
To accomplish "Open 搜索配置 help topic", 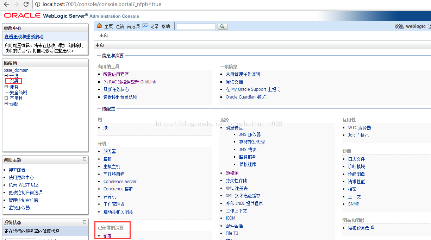I will pos(17,170).
